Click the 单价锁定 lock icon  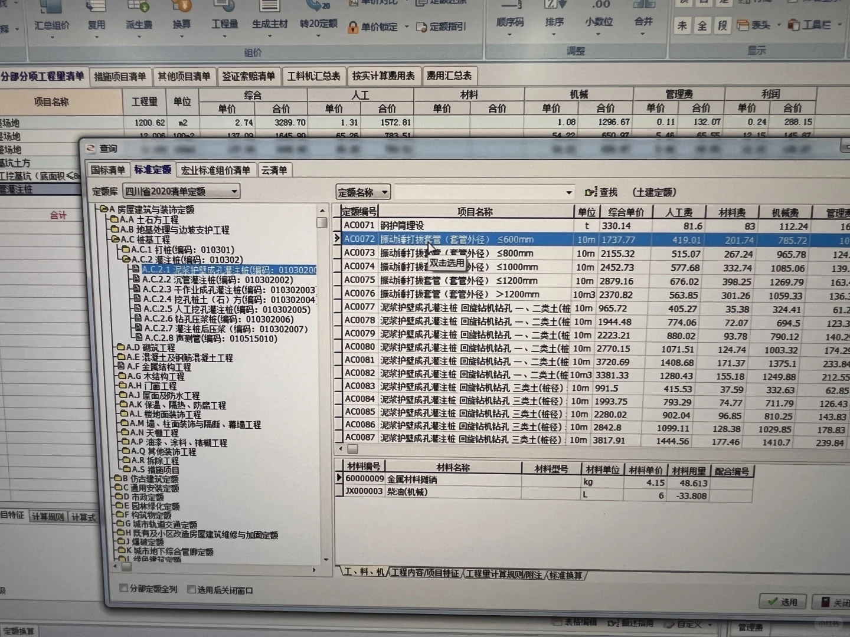353,27
